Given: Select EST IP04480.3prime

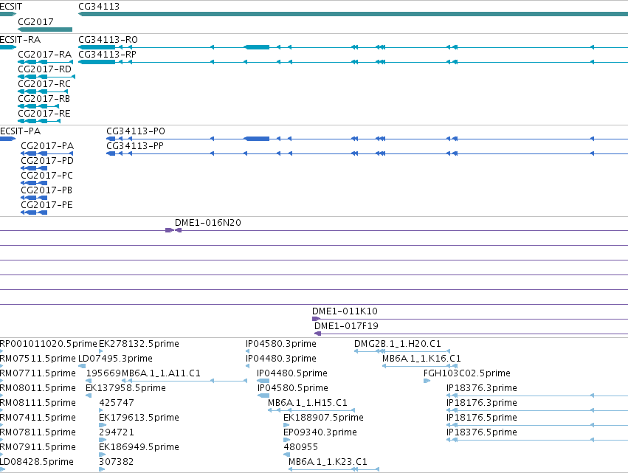Looking at the screenshot, I should [x=280, y=359].
